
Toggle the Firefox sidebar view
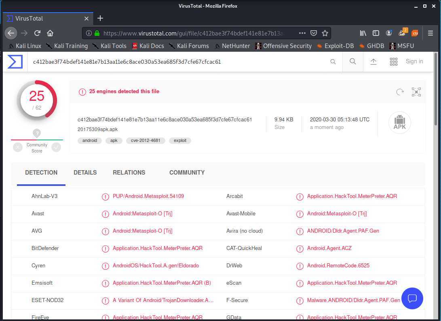[x=376, y=33]
